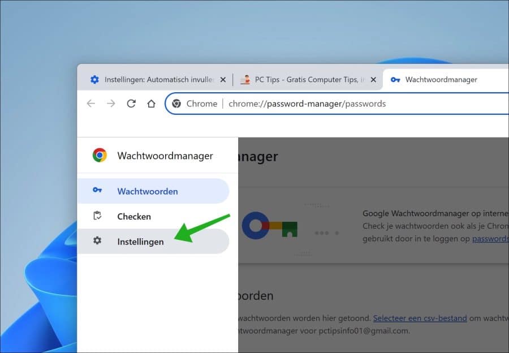Click the Chrome logo in sidebar header

click(100, 155)
